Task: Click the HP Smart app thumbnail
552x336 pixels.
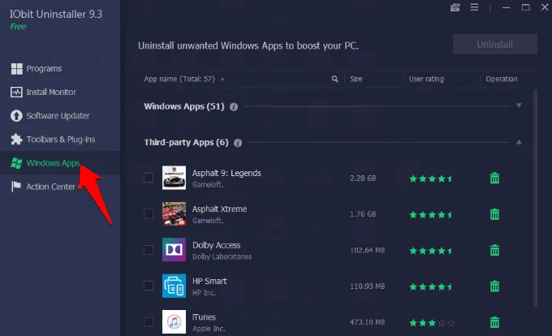Action: (174, 286)
